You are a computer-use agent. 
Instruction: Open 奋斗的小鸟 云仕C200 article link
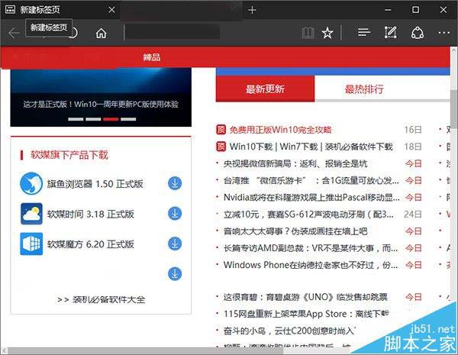(289, 331)
